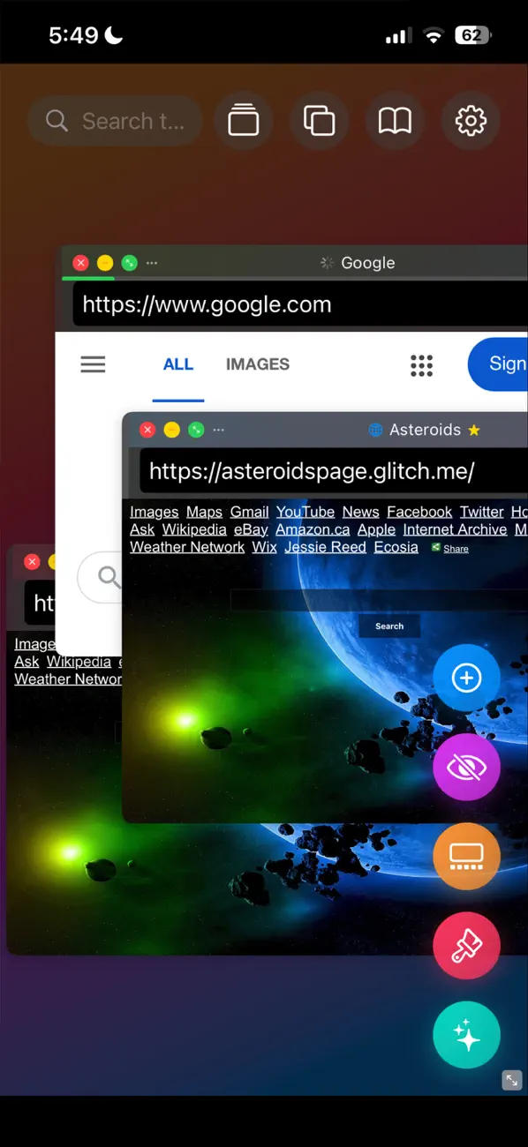This screenshot has height=1147, width=528.
Task: Tap the blue plus new-window button
Action: [466, 678]
